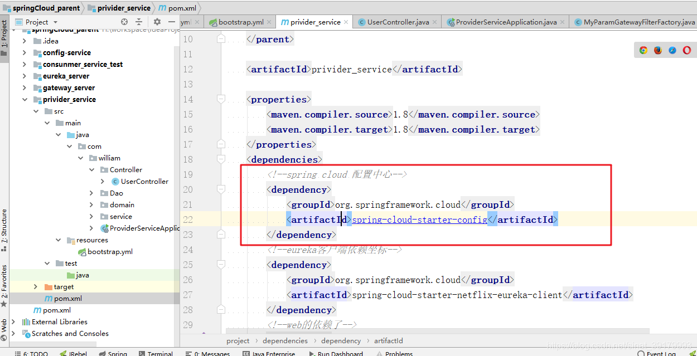
Task: Open in Firefox browser icon
Action: [x=658, y=50]
